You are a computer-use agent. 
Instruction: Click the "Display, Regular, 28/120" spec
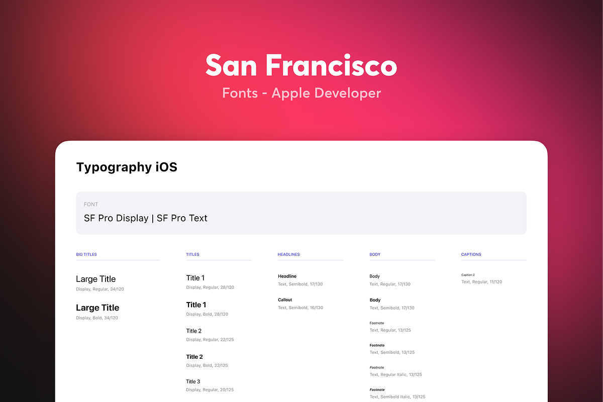pos(210,287)
